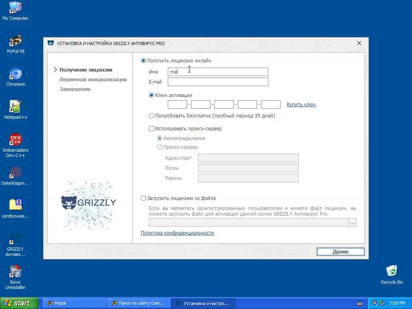Select 'Первичная инициализация' step

tap(93, 80)
